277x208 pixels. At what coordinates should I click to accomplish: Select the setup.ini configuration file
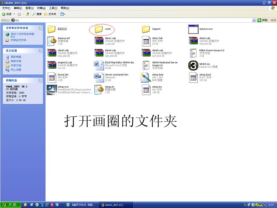click(105, 90)
